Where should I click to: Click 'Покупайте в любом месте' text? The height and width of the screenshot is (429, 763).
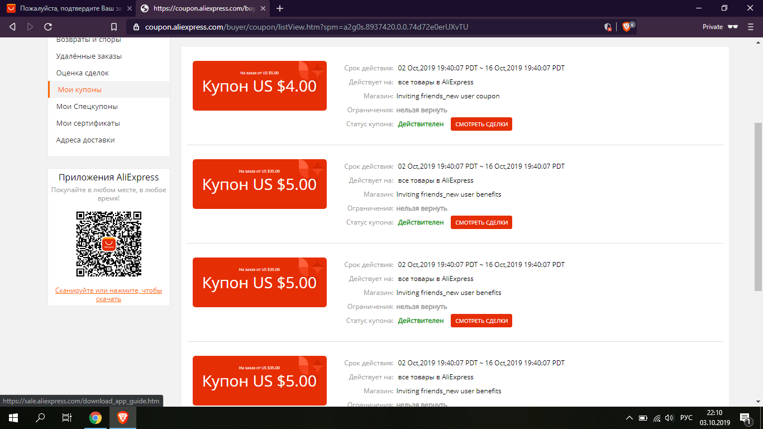[x=109, y=194]
